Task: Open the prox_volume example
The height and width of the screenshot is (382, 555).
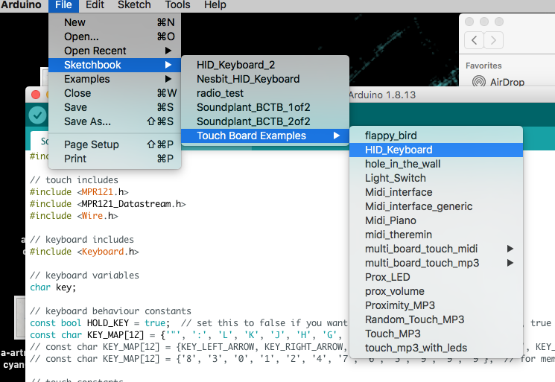Action: (436, 291)
